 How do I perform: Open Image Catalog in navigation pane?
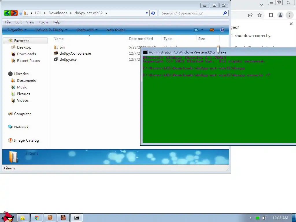[x=26, y=140]
